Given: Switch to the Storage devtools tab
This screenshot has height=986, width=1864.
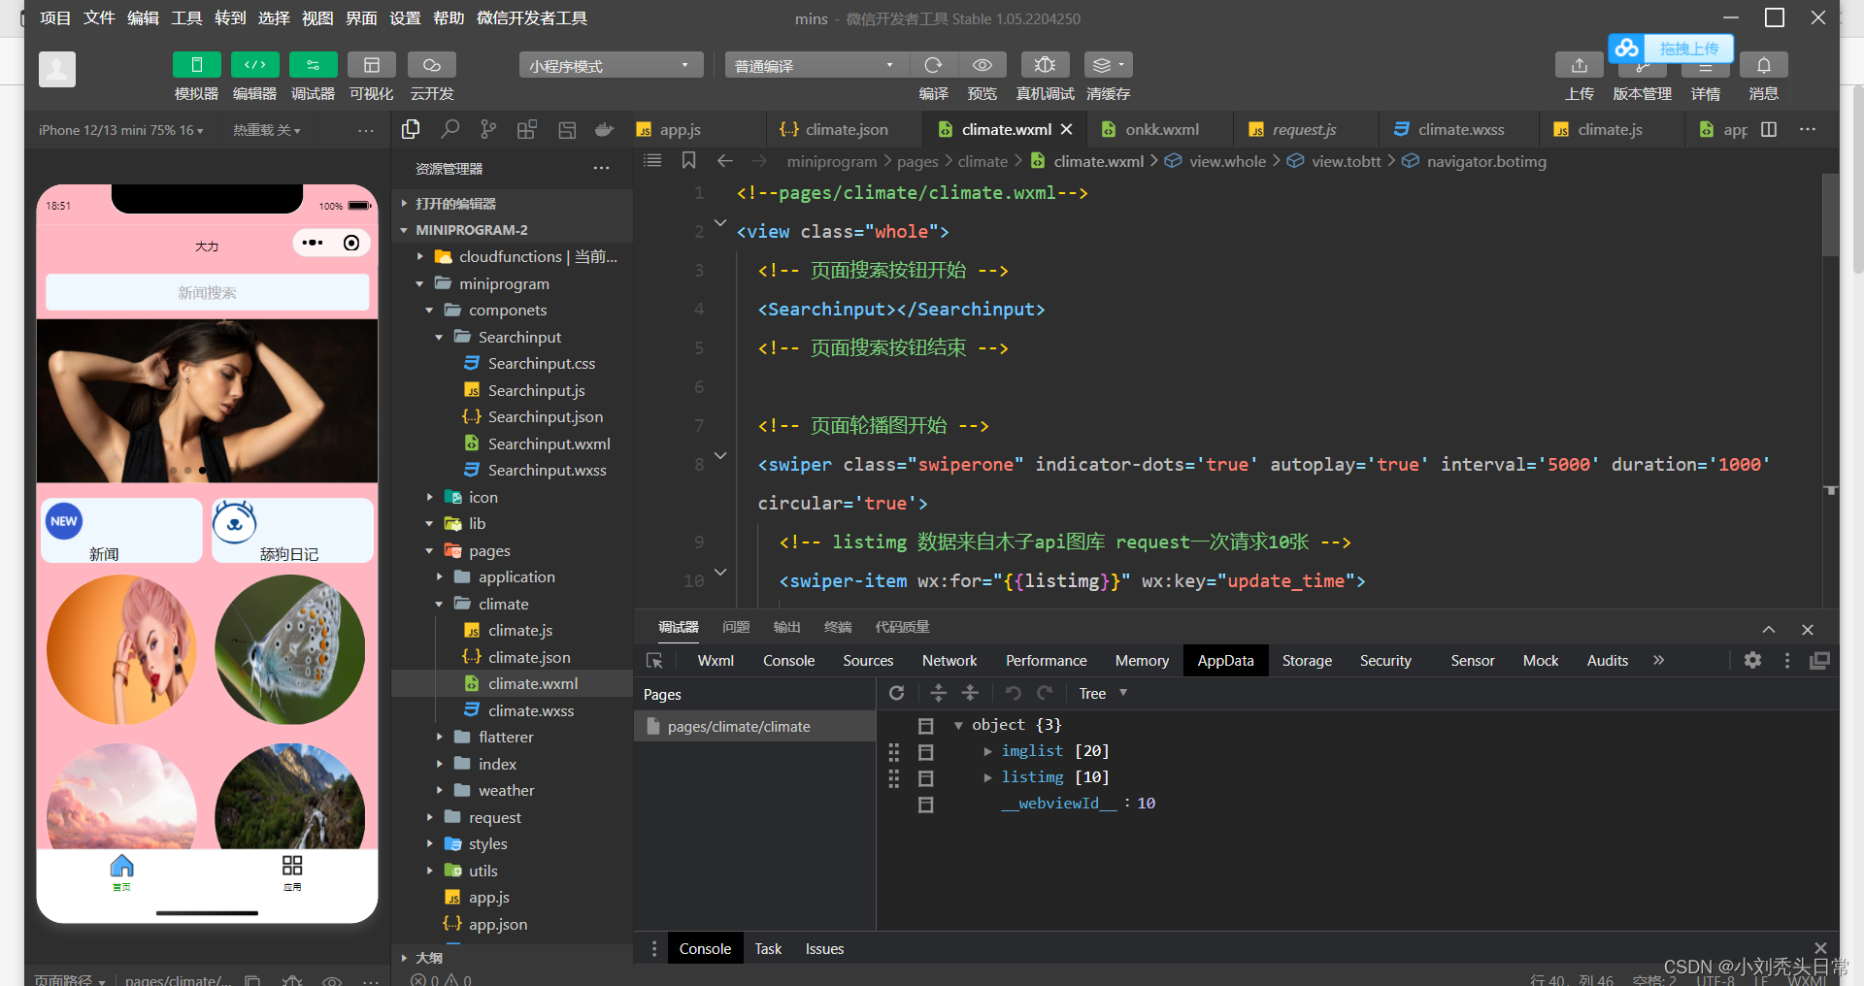Looking at the screenshot, I should pyautogui.click(x=1307, y=660).
